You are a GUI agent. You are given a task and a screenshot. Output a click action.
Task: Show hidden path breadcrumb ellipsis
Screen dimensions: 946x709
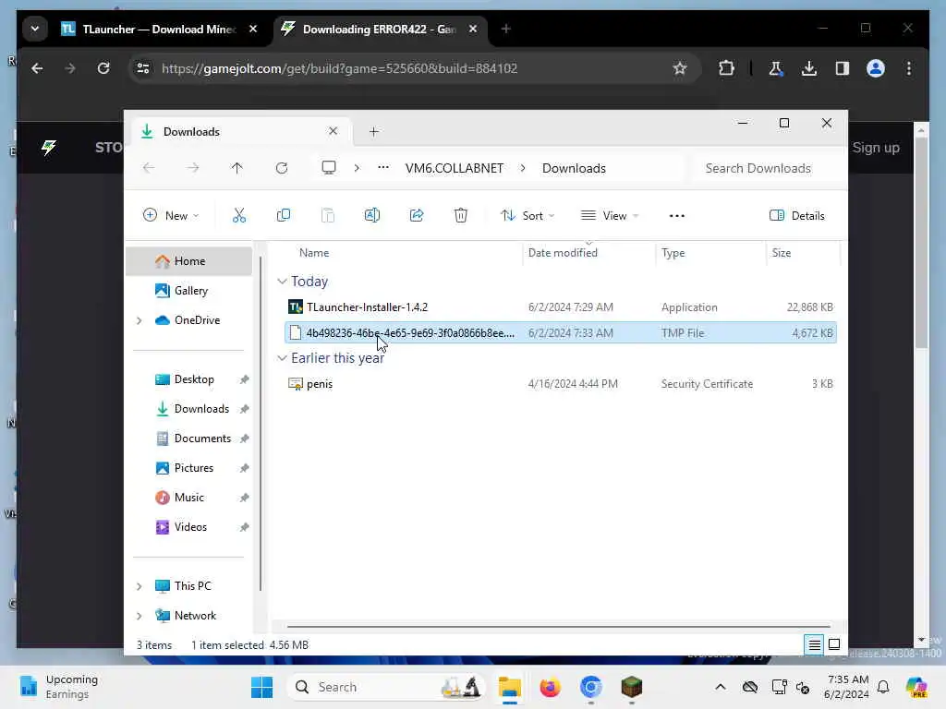pos(383,168)
